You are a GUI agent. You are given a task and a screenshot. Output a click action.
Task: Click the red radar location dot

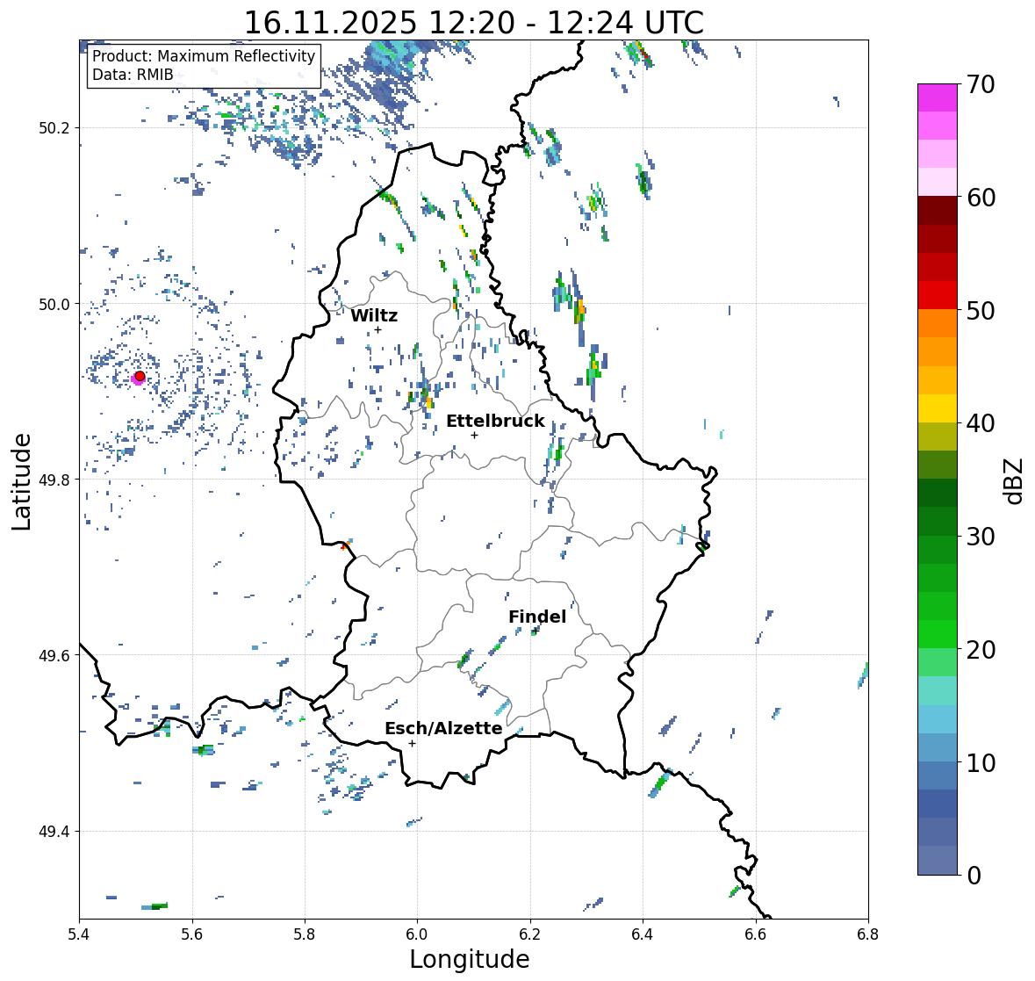140,376
